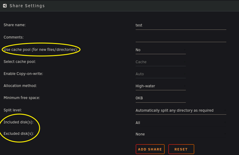Screen dimensions: 239x155
Task: Expand the Included disk(s) All dropdown
Action: (181, 123)
